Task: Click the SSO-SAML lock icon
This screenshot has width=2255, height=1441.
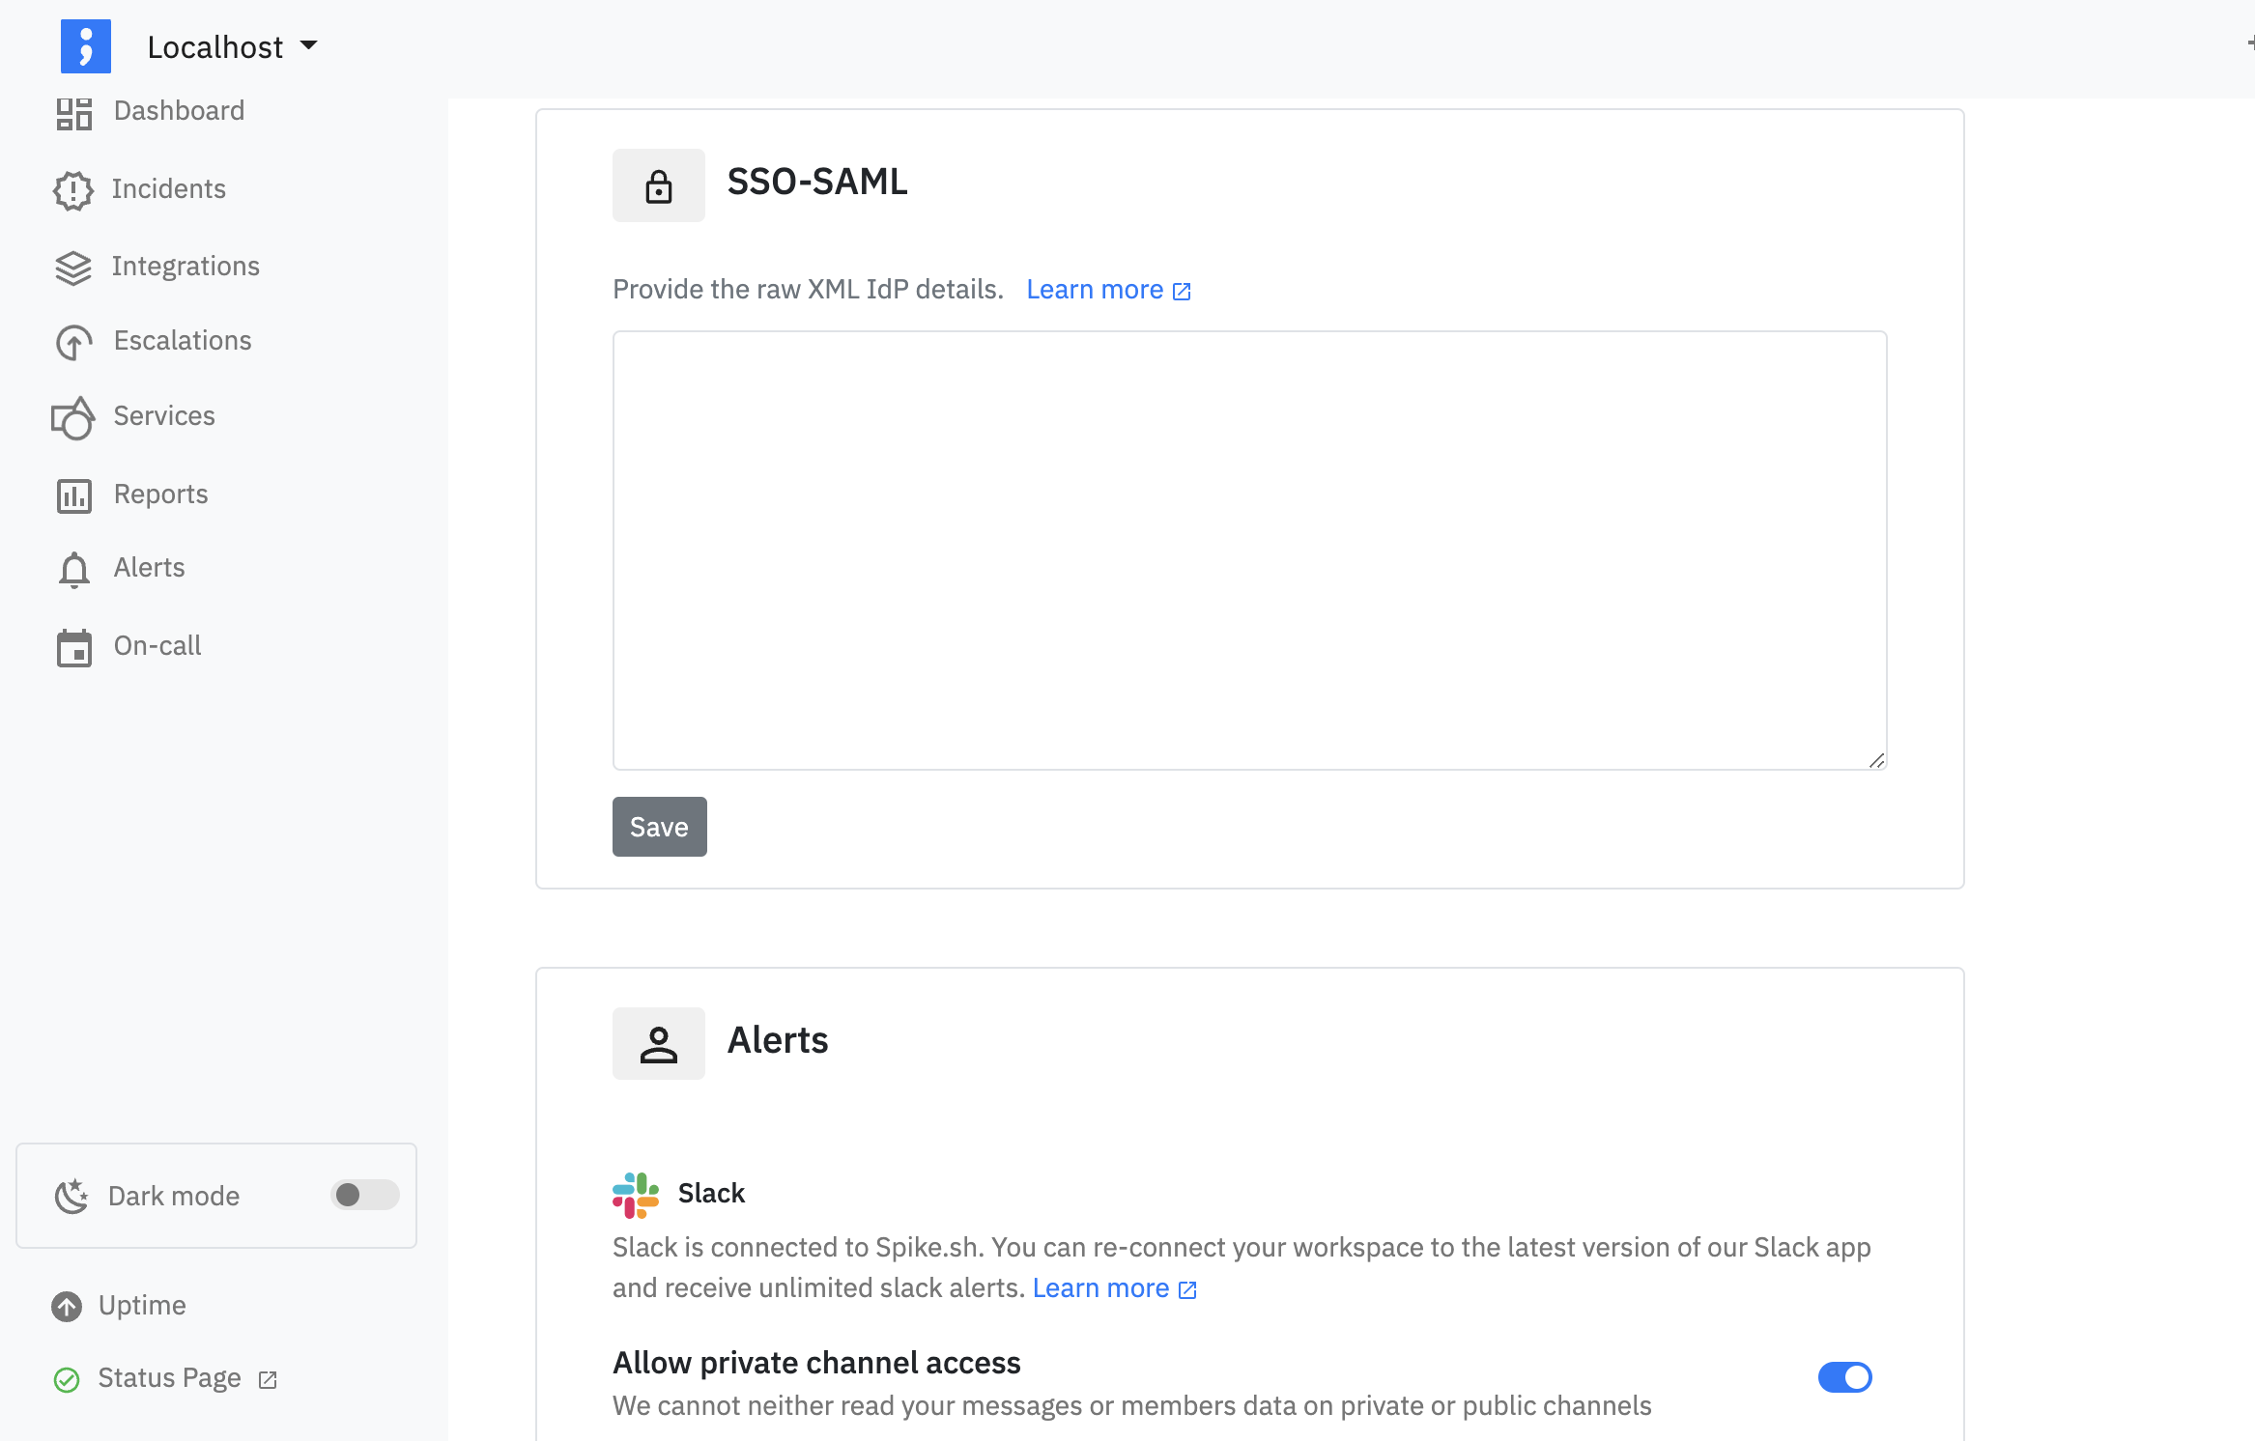Action: [659, 185]
